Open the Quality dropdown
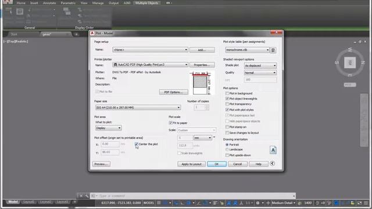The image size is (372, 209). 260,73
